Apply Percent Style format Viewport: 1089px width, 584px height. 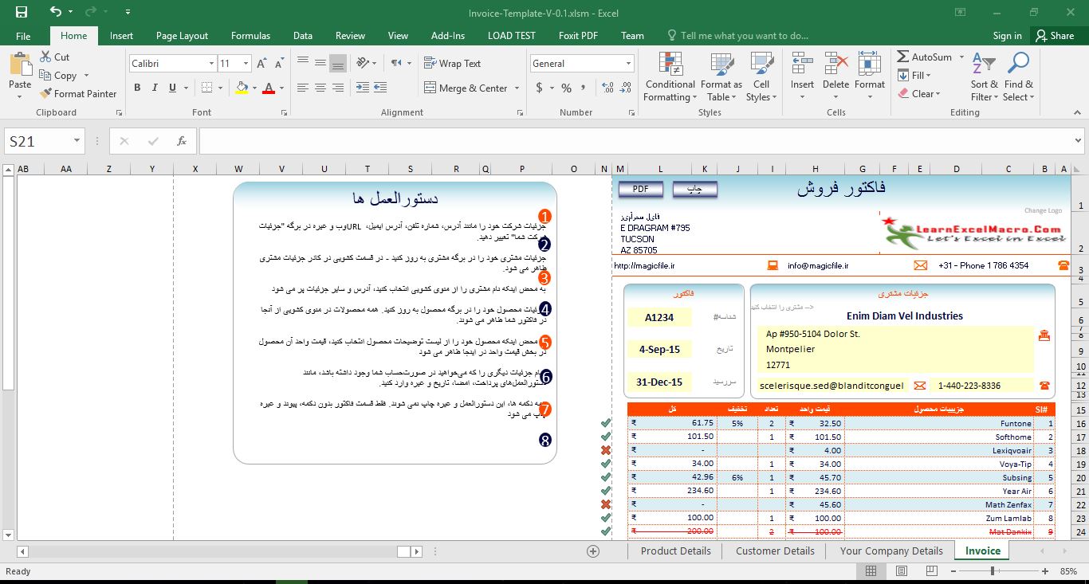[x=566, y=88]
